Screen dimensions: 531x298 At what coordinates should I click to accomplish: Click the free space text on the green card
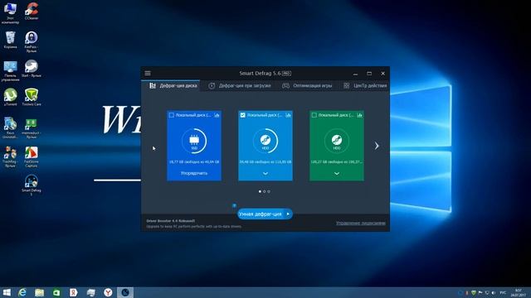pos(337,162)
